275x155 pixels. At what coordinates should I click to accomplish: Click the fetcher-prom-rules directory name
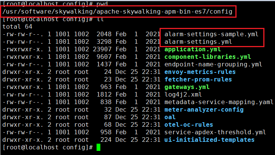point(198,80)
